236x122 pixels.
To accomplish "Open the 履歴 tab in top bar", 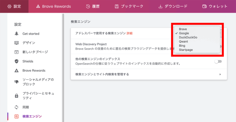I will 93,6.
